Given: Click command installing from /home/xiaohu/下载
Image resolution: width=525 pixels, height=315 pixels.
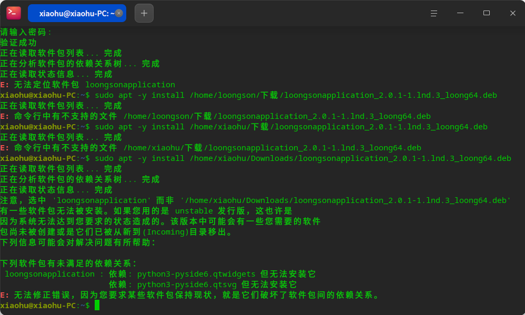Looking at the screenshot, I should tap(244, 127).
